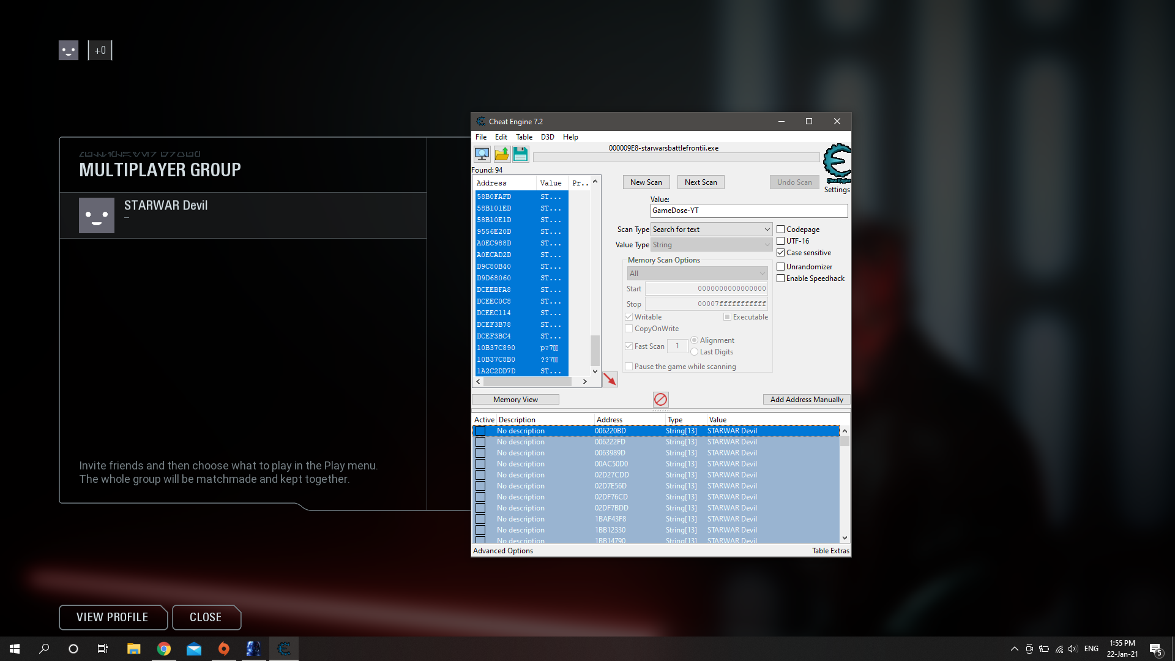This screenshot has width=1175, height=661.
Task: Toggle the Fast Scan checkbox
Action: tap(629, 346)
